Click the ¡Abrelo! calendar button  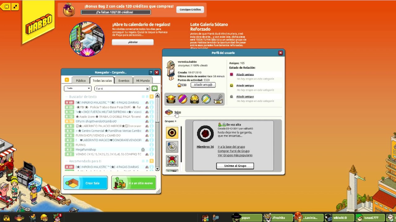tap(133, 42)
